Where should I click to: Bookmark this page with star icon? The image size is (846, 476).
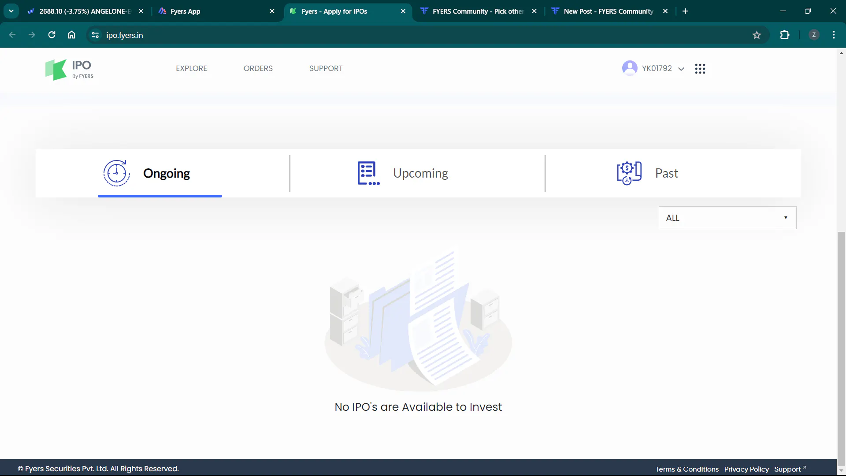tap(757, 35)
